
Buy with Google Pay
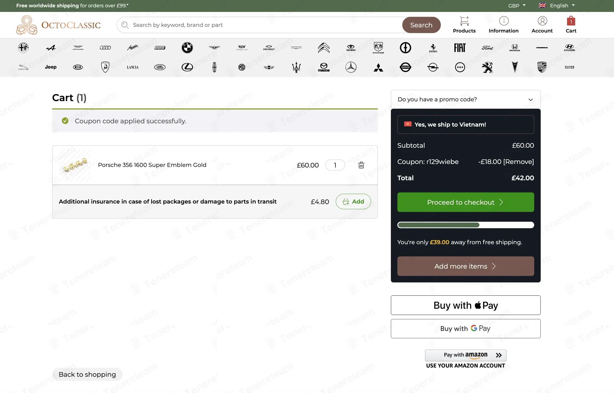pos(466,328)
